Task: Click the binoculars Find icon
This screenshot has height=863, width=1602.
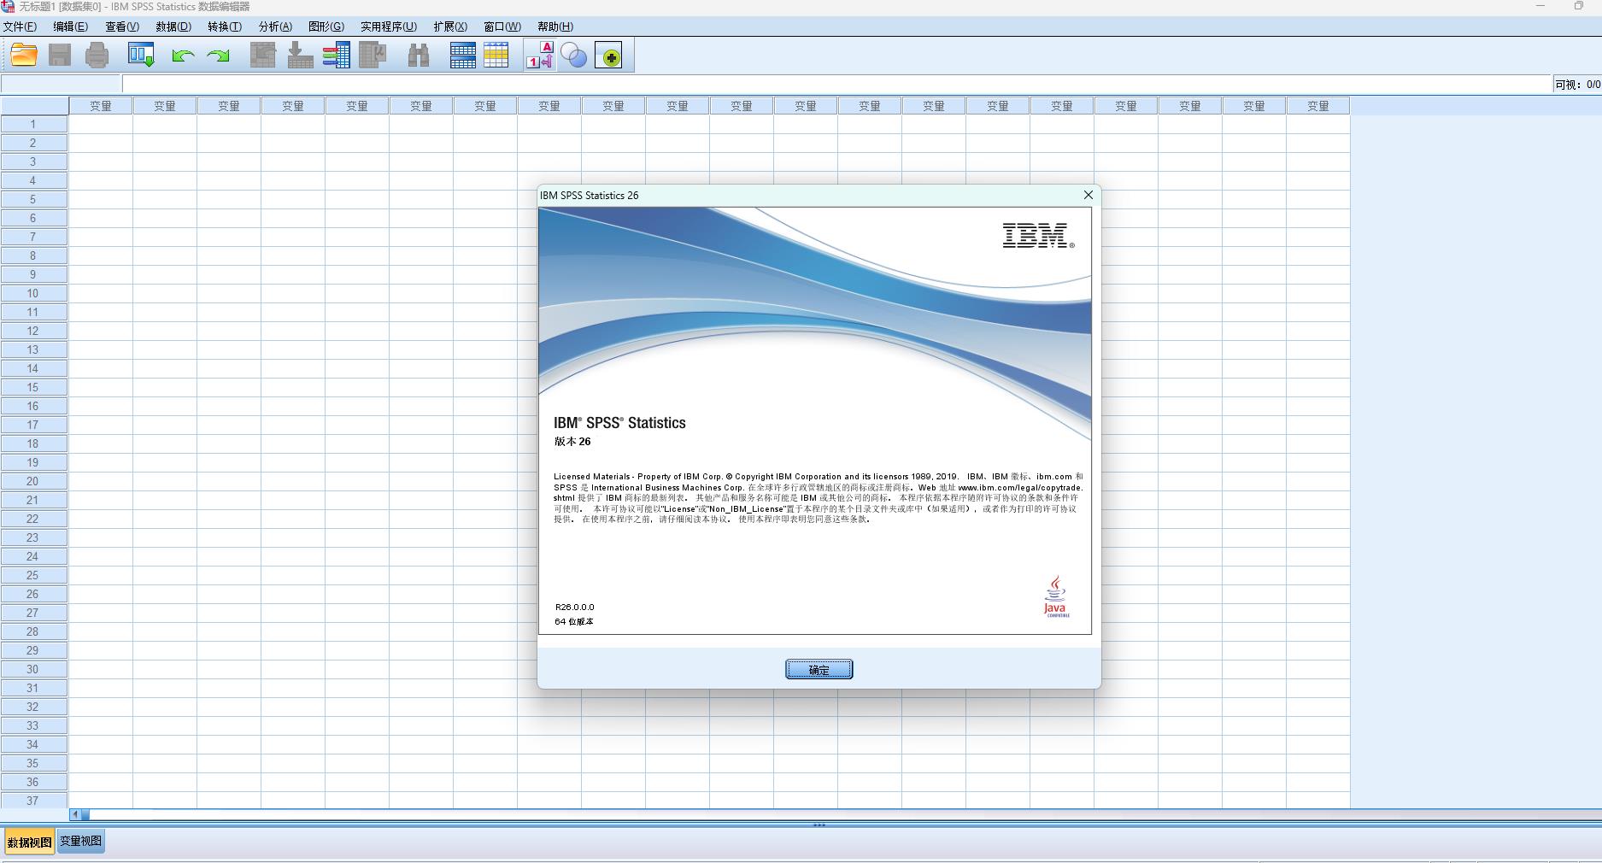Action: tap(419, 56)
